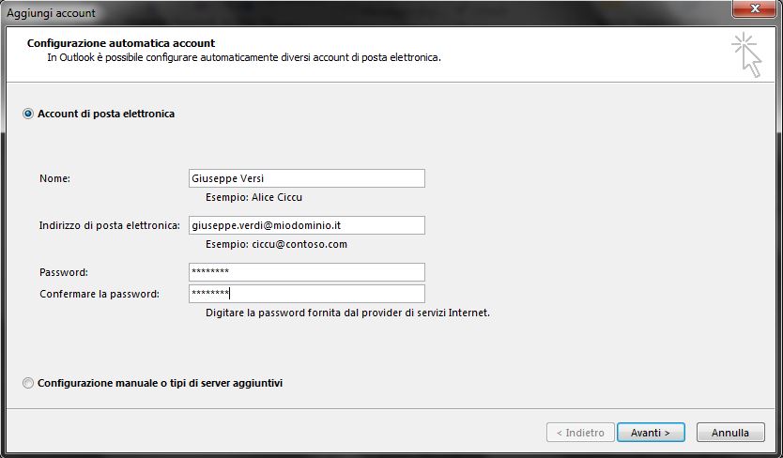Click the Esempio: Alice Ciccu hint text
Image resolution: width=783 pixels, height=458 pixels.
[x=253, y=197]
